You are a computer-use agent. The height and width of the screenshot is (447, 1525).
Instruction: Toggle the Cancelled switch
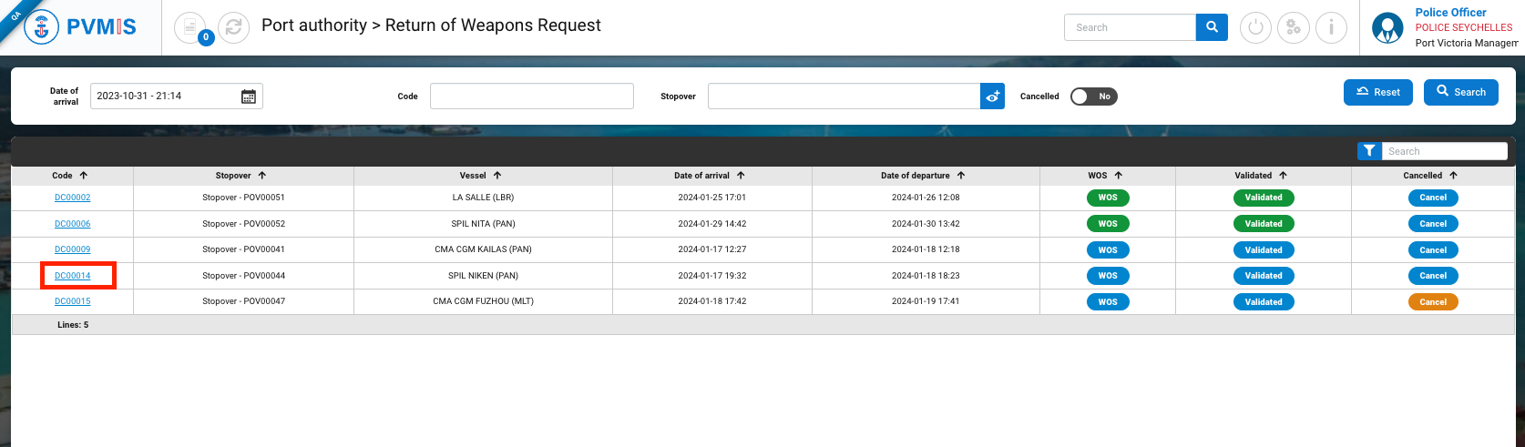(x=1093, y=97)
